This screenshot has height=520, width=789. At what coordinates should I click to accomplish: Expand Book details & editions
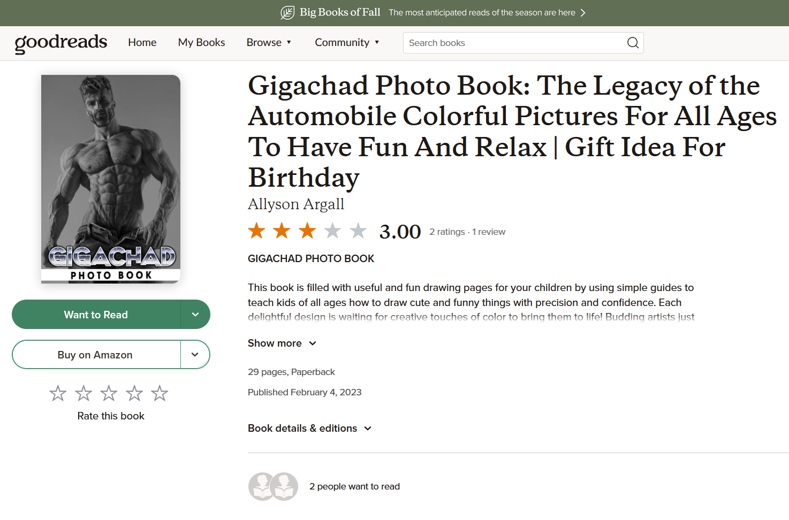pos(309,428)
